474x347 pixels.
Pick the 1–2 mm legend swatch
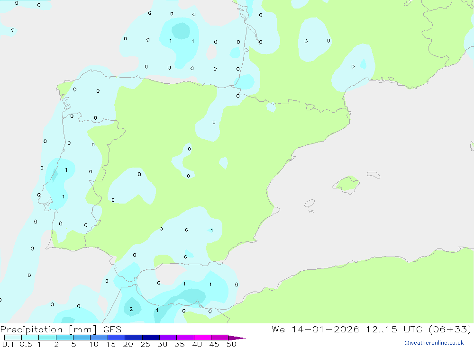click(x=47, y=338)
